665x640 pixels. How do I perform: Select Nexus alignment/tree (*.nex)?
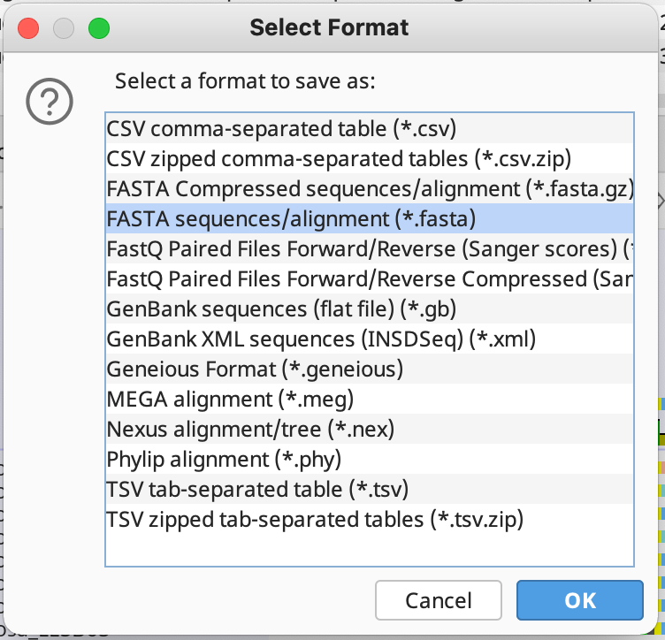[x=370, y=430]
